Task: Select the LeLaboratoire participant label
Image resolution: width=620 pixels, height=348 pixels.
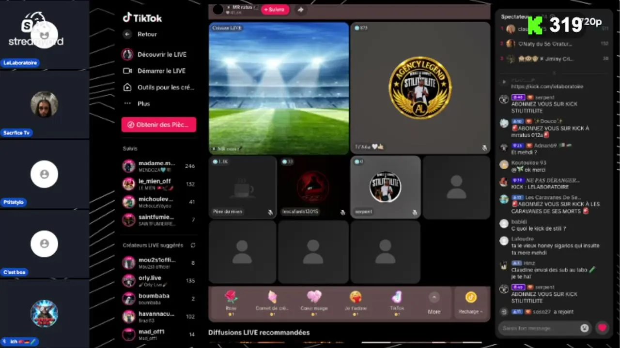Action: pyautogui.click(x=20, y=63)
